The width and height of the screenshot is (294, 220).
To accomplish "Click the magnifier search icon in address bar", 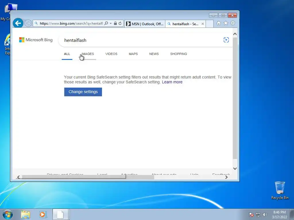I will pos(106,23).
